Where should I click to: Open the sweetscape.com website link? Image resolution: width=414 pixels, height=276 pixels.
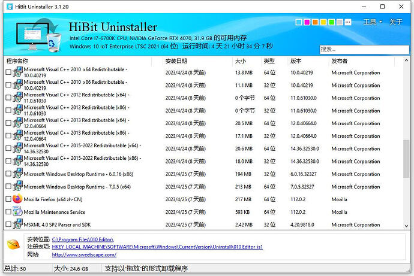84,254
